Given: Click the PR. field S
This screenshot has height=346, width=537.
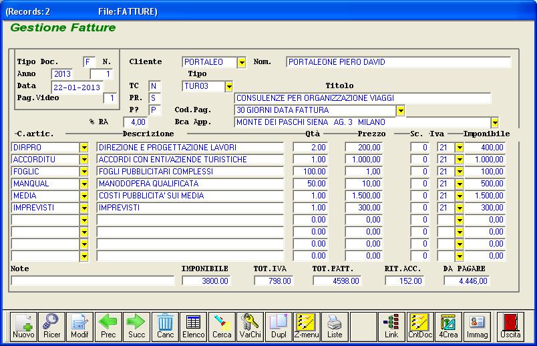Looking at the screenshot, I should click(x=154, y=98).
